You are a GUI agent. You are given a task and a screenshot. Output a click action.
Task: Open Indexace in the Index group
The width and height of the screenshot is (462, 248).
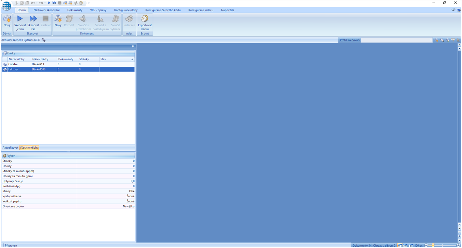point(129,21)
